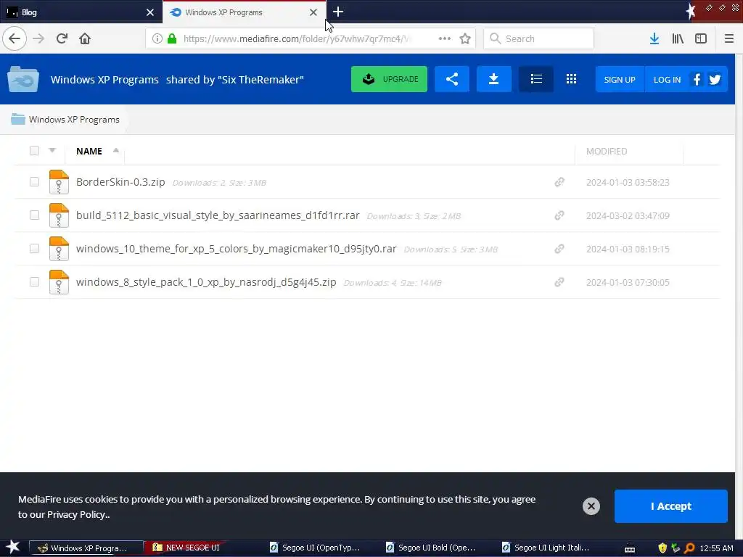Select the Windows XP Programs browser tab
The height and width of the screenshot is (557, 743).
pyautogui.click(x=244, y=12)
